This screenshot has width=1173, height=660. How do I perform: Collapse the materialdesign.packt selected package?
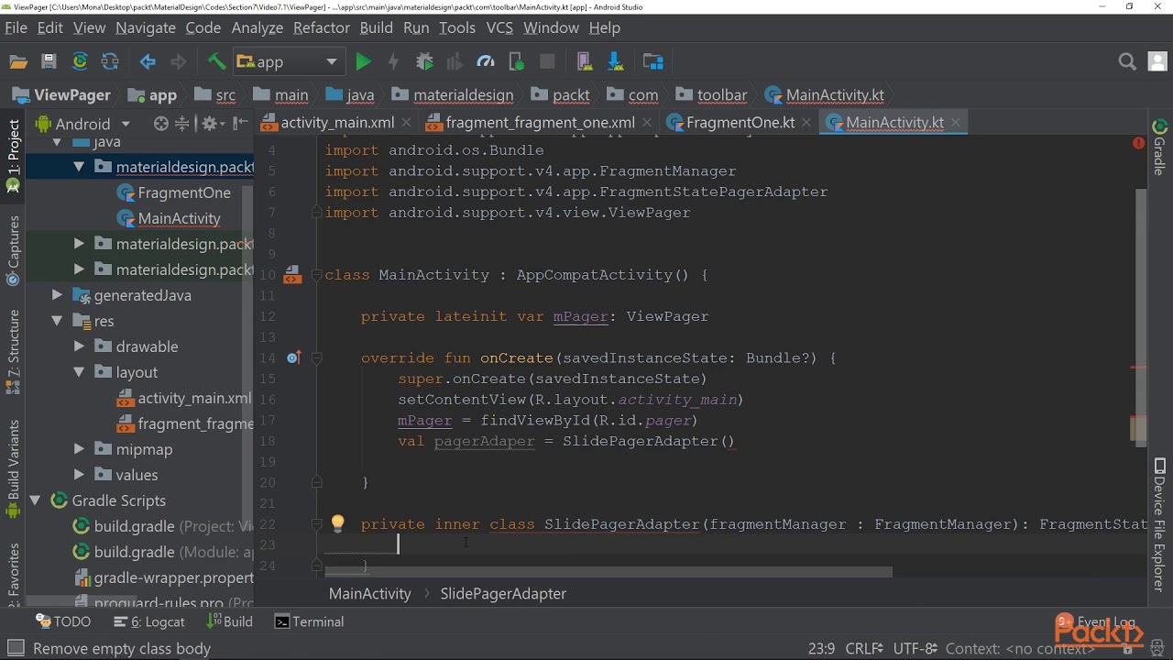[79, 167]
